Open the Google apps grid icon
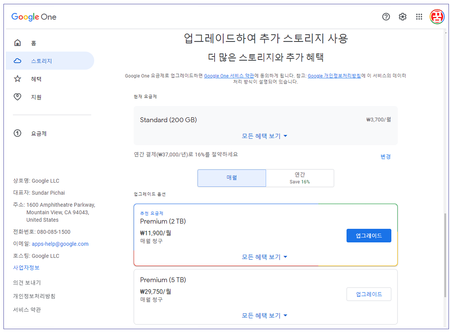452x333 pixels. (419, 17)
